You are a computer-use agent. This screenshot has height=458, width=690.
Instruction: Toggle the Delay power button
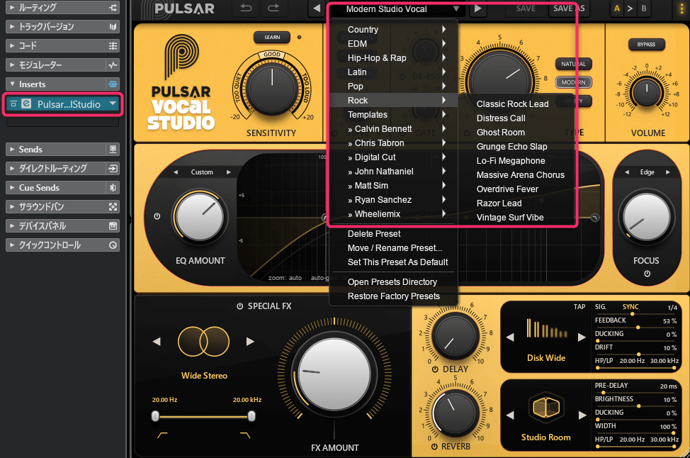point(435,369)
